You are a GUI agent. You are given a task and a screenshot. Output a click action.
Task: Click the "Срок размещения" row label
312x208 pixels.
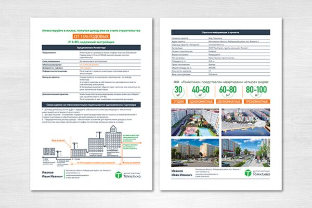51,61
